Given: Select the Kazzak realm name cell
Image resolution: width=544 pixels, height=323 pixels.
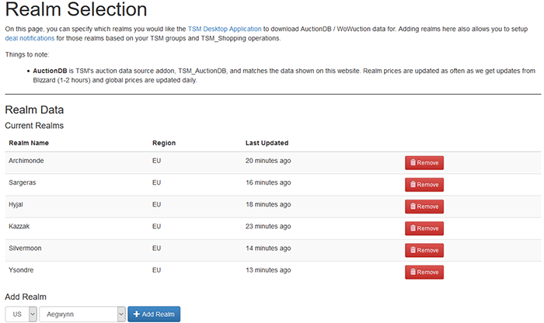Looking at the screenshot, I should 19,226.
